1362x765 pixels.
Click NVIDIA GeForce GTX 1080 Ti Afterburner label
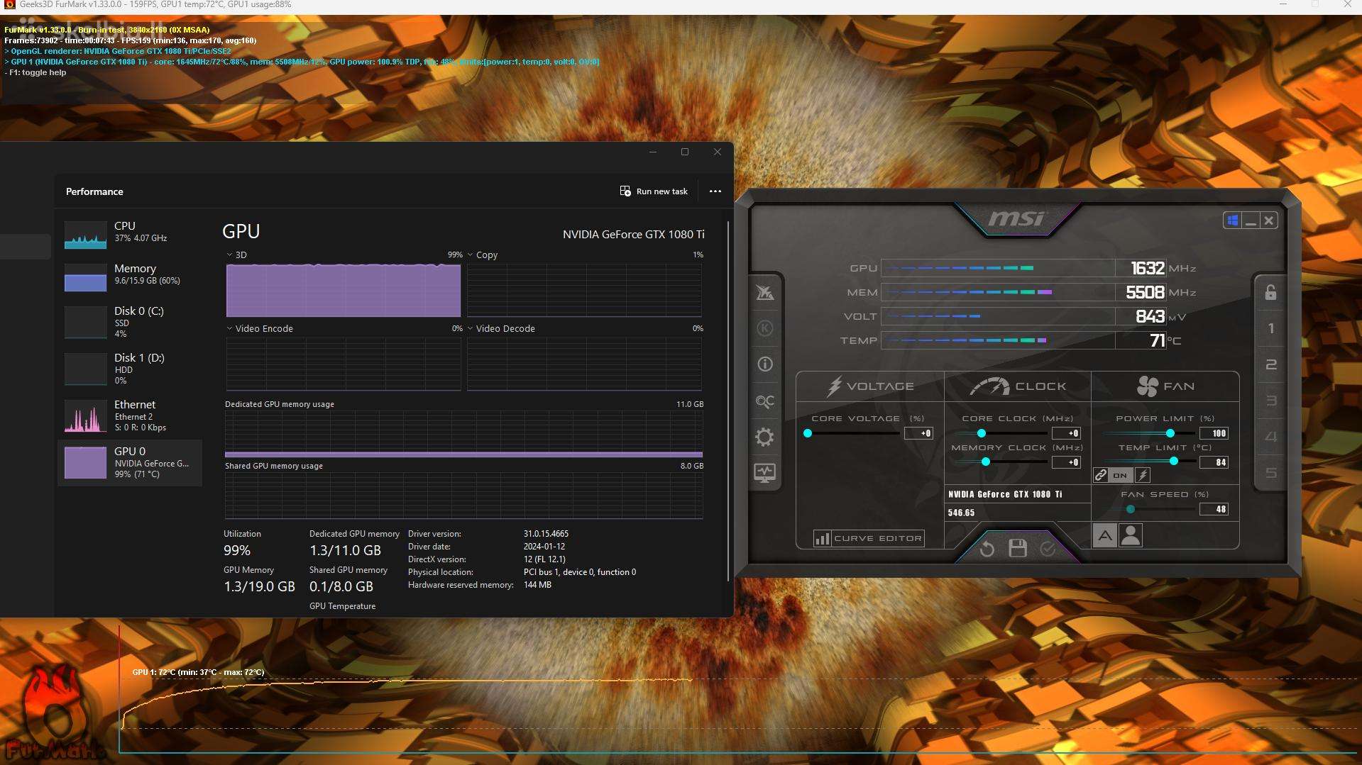coord(1005,494)
